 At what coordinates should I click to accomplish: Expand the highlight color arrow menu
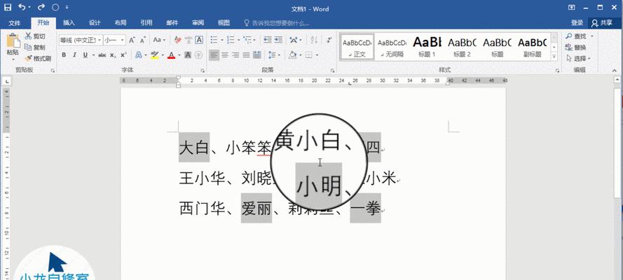pyautogui.click(x=162, y=55)
